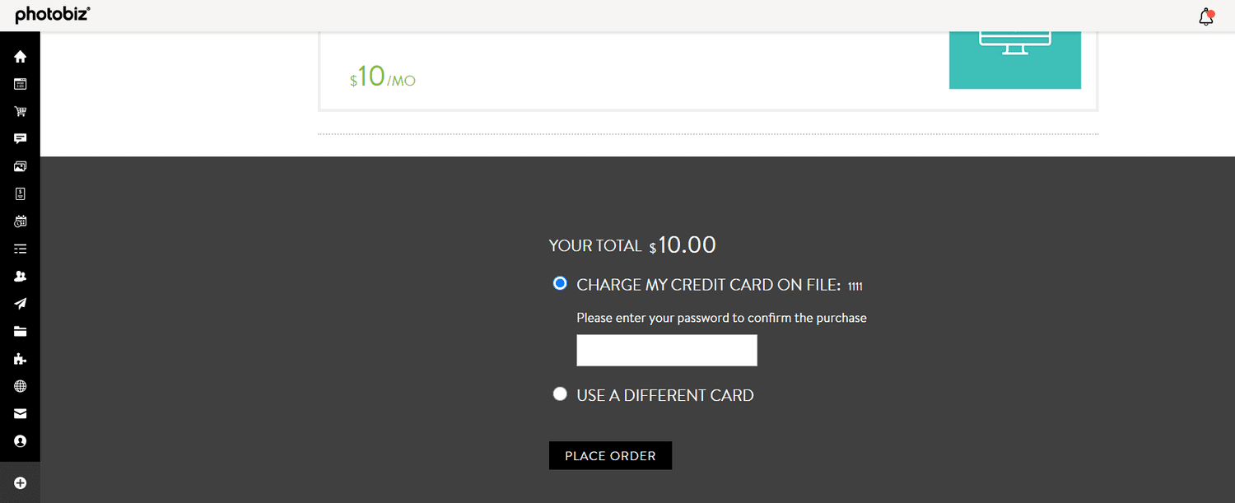Open the account profile sidebar icon
1235x503 pixels.
tap(21, 441)
